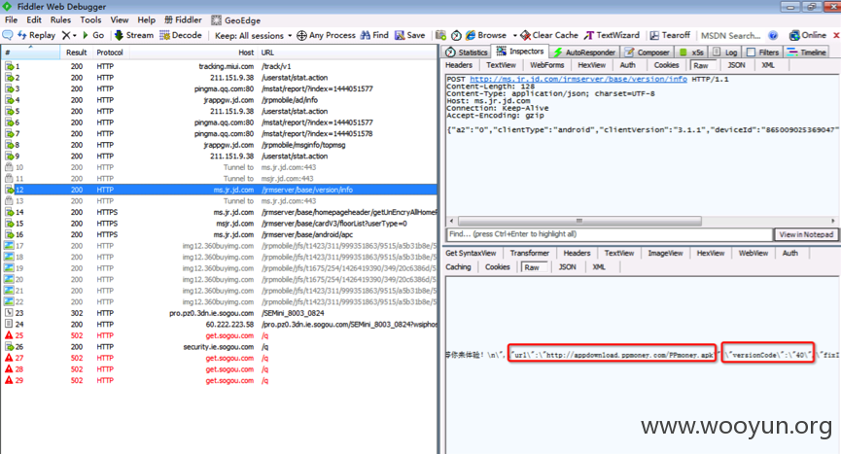
Task: Tearoff the inspectors panel
Action: [x=670, y=35]
